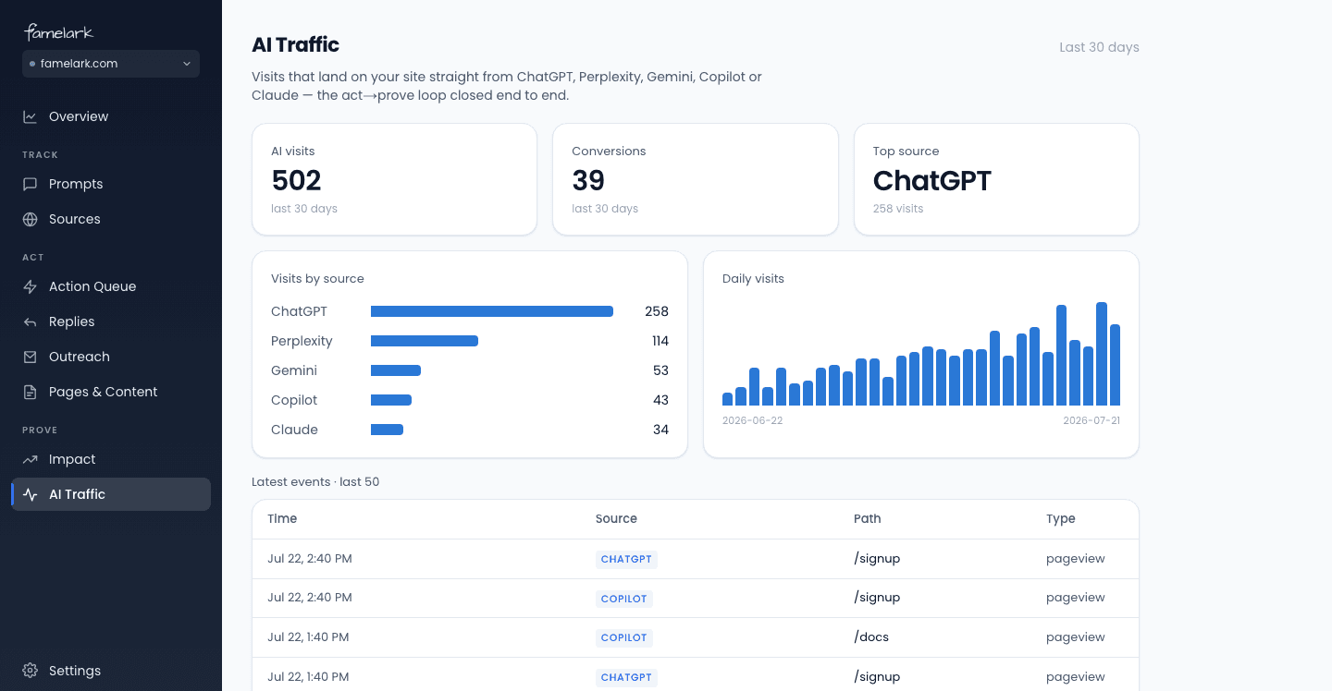This screenshot has height=691, width=1332.
Task: Click the Visits by source title
Action: click(317, 279)
